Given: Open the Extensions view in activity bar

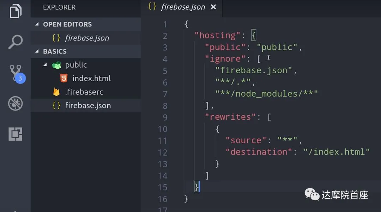Looking at the screenshot, I should 15,134.
